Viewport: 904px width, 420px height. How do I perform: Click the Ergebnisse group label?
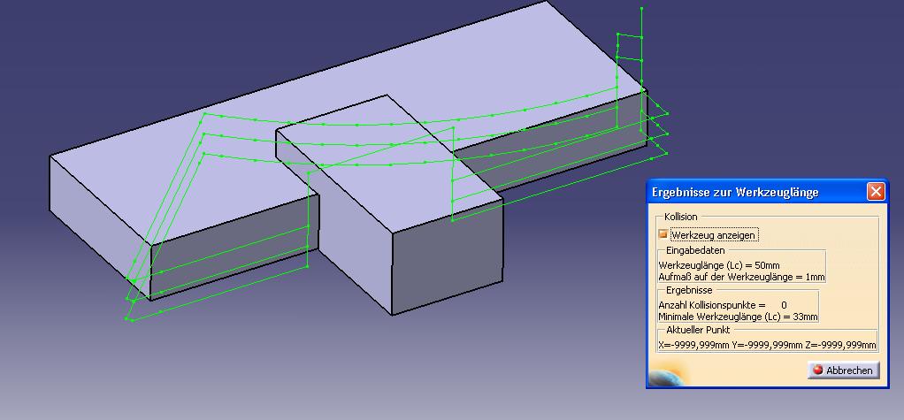[689, 290]
